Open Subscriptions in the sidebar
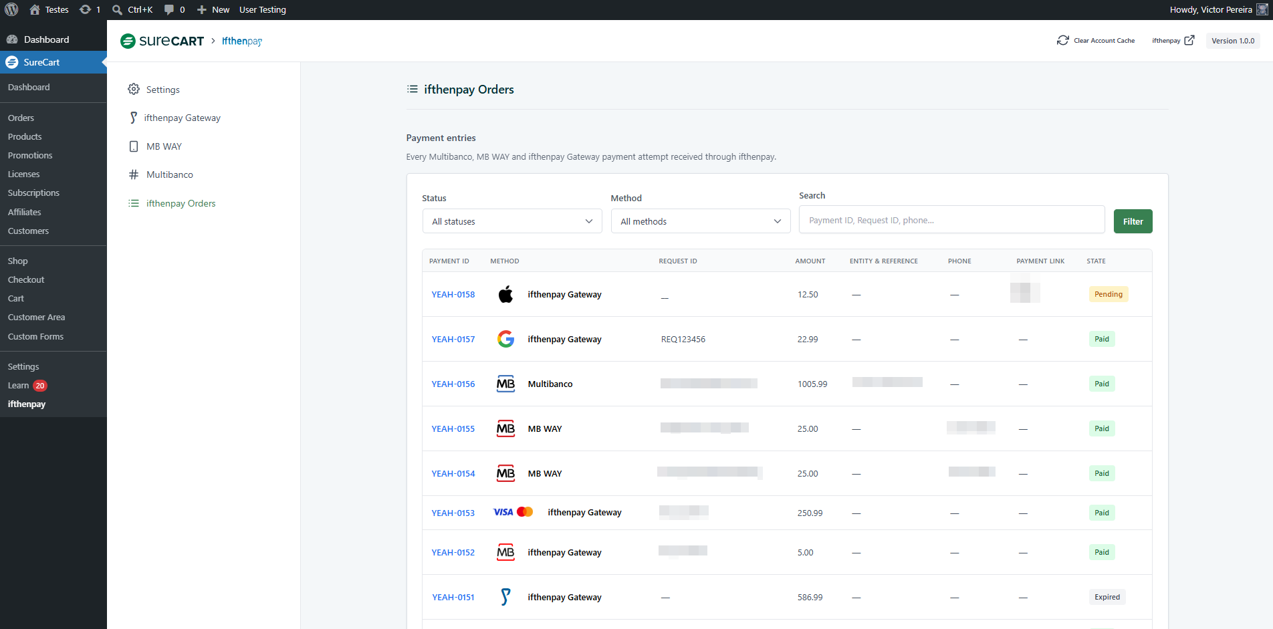1273x629 pixels. pyautogui.click(x=33, y=193)
